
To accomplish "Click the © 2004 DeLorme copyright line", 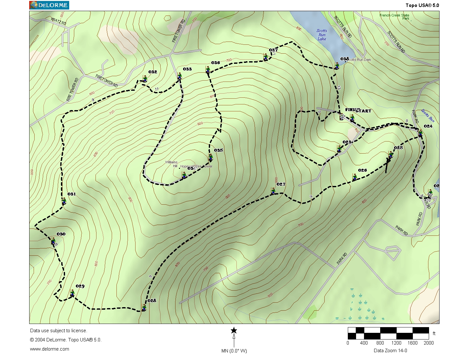I will pos(66,340).
